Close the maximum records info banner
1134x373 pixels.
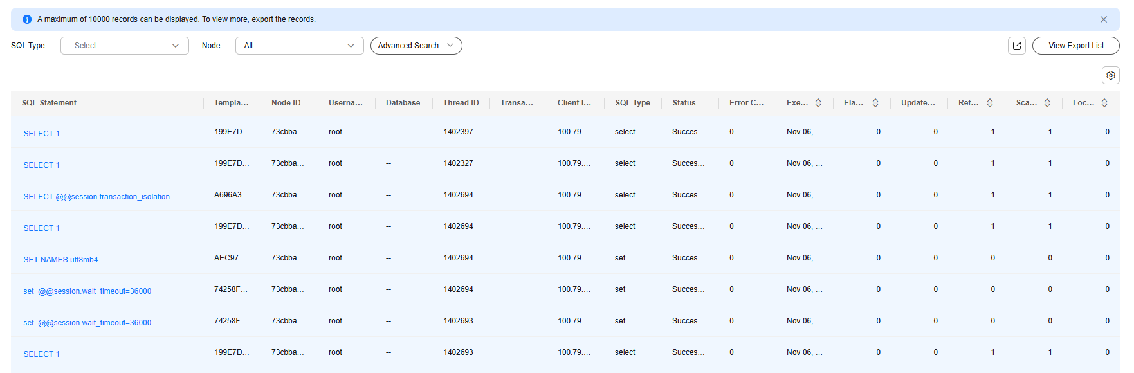pyautogui.click(x=1103, y=19)
